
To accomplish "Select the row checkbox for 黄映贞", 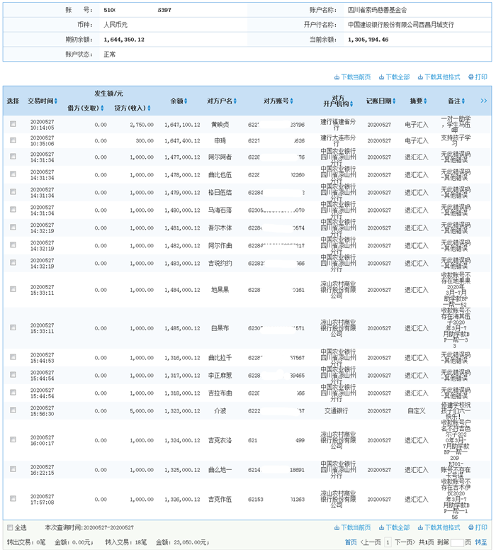I will [x=13, y=123].
